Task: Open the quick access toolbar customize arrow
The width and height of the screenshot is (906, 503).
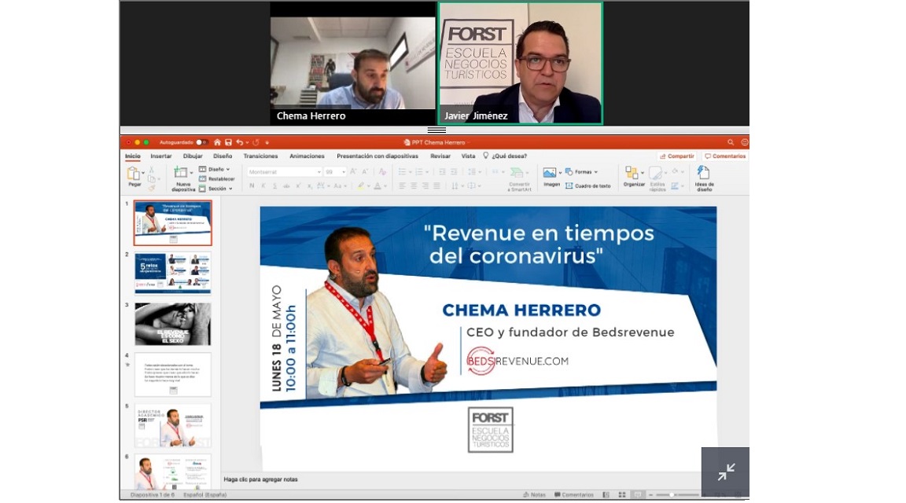Action: tap(267, 142)
